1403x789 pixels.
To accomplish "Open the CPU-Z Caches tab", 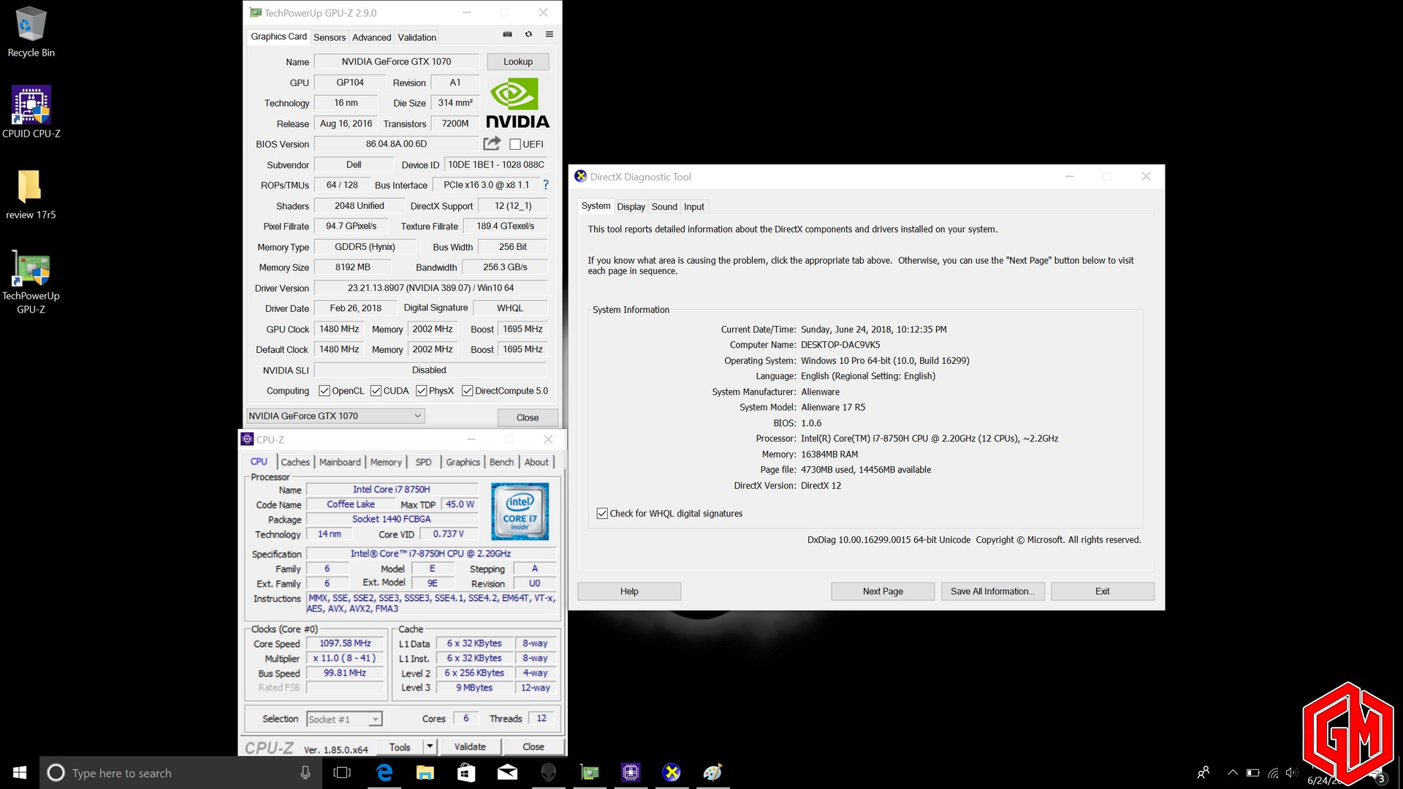I will point(295,462).
